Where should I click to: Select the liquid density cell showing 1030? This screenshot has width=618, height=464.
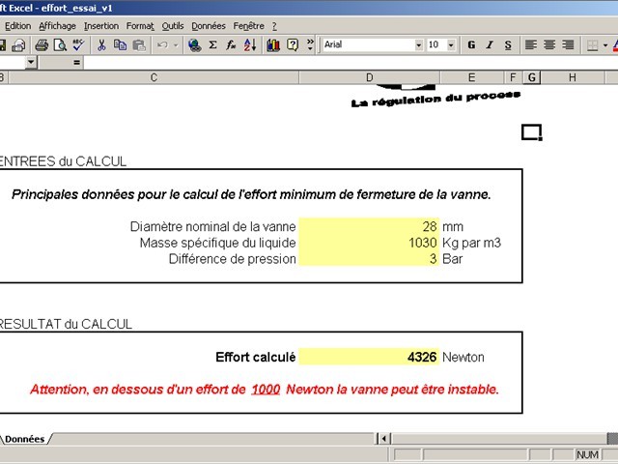pyautogui.click(x=369, y=243)
